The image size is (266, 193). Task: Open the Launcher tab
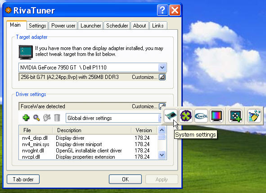pos(91,26)
